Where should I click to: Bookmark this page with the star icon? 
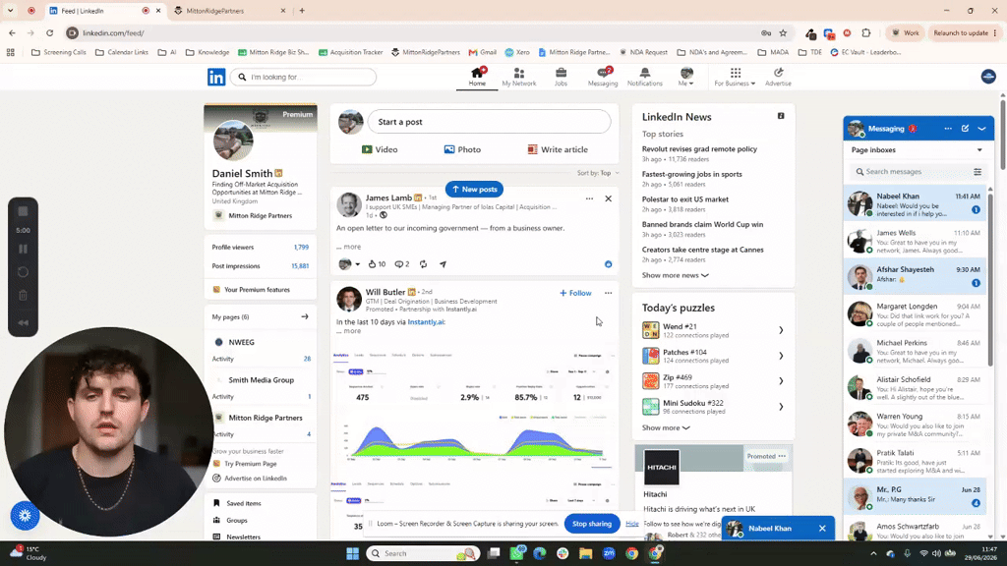pyautogui.click(x=783, y=33)
